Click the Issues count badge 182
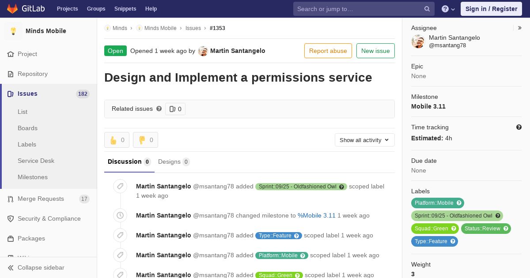The width and height of the screenshot is (530, 278). click(83, 94)
